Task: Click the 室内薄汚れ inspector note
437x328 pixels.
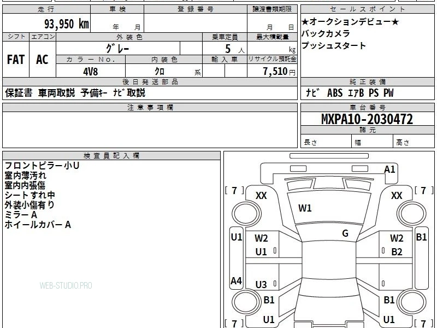Action: coord(25,175)
